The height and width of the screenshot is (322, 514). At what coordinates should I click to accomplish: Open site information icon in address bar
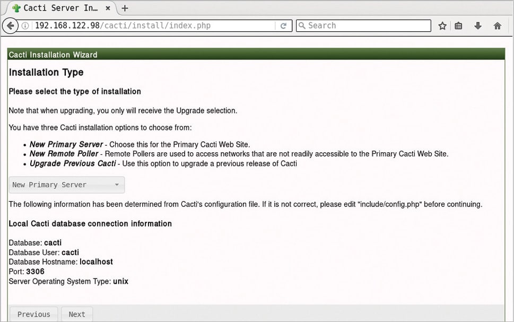pos(25,25)
